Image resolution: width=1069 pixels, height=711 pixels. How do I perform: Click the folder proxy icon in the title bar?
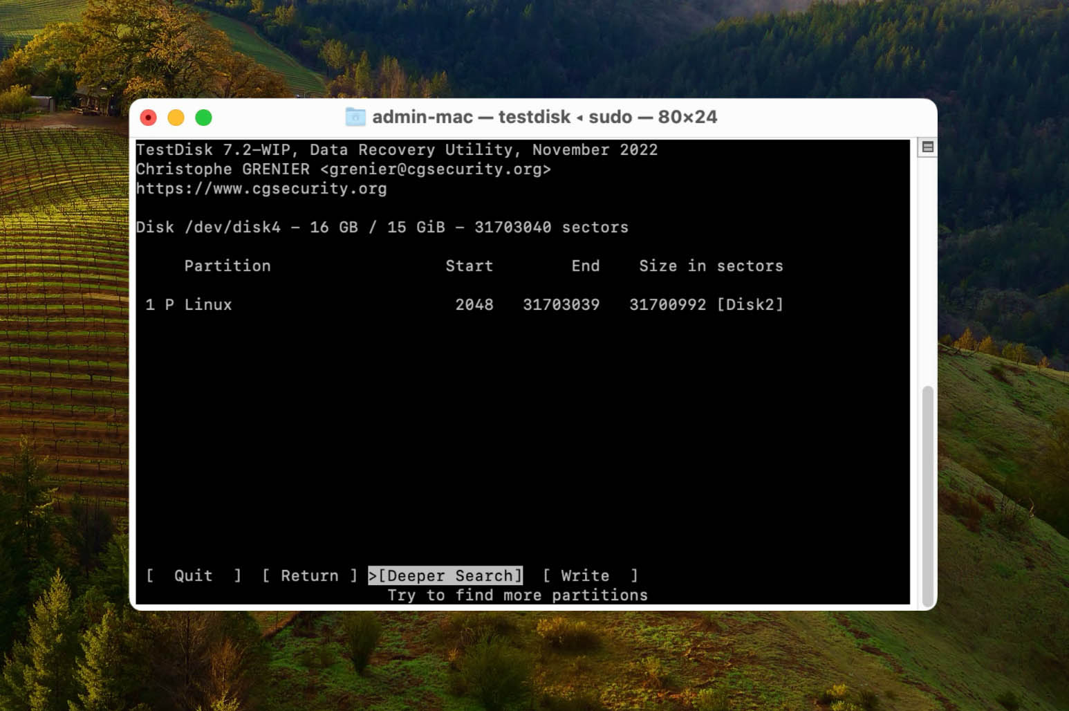[355, 117]
